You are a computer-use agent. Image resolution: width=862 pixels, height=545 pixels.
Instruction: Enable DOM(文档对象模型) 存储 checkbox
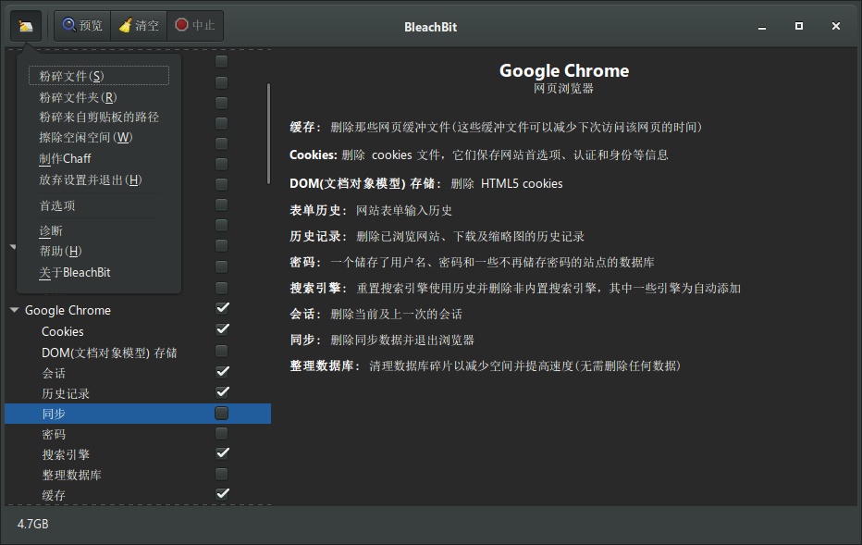point(222,351)
